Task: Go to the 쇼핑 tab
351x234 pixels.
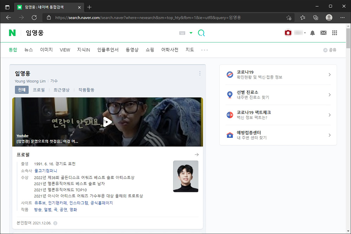Action: (150, 50)
